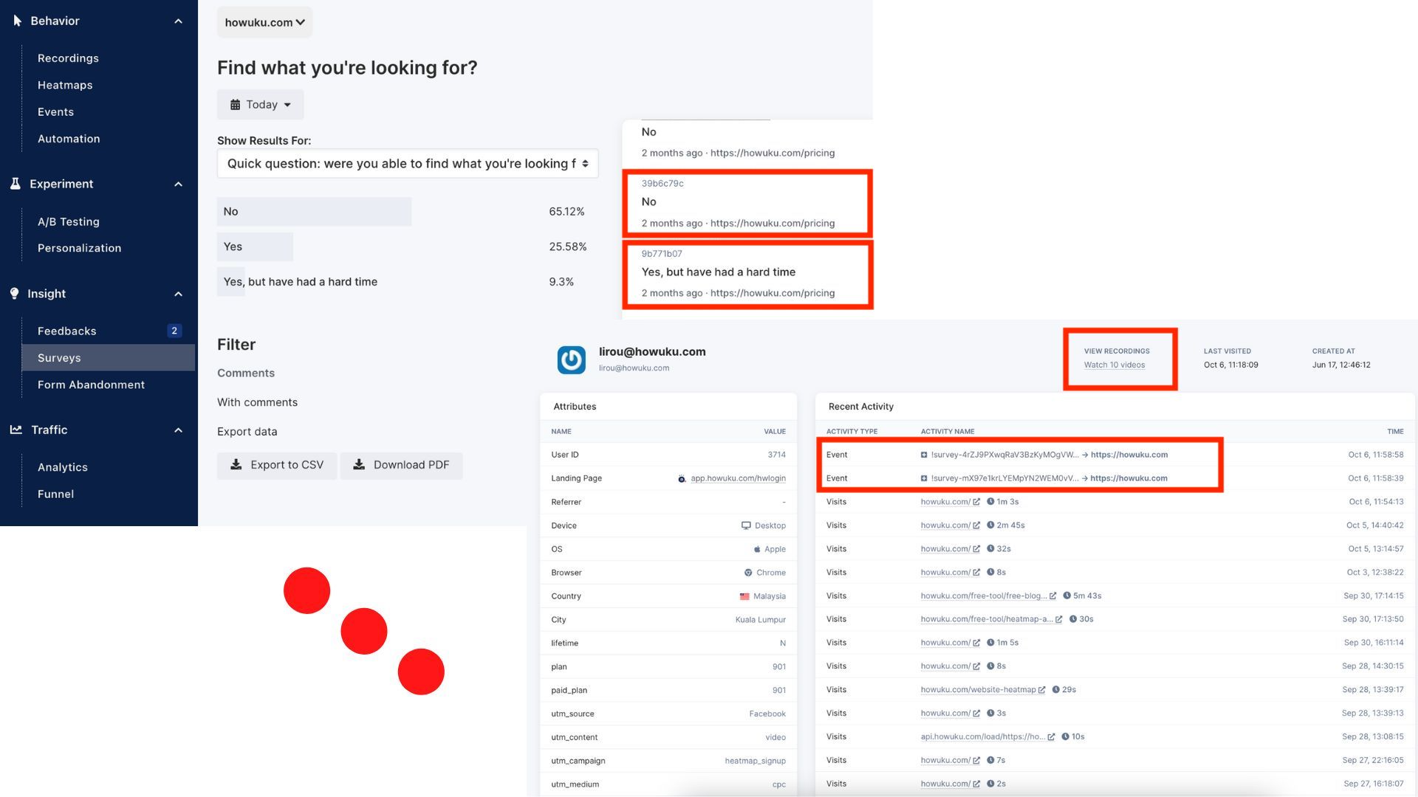1418x797 pixels.
Task: Open the Today date range dropdown
Action: click(x=261, y=105)
